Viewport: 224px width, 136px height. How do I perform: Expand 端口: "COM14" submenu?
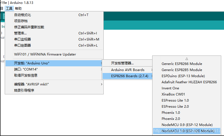(54, 69)
